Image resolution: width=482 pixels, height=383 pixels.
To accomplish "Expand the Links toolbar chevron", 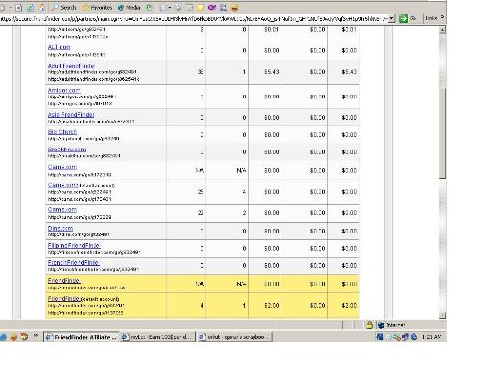I will tap(442, 17).
